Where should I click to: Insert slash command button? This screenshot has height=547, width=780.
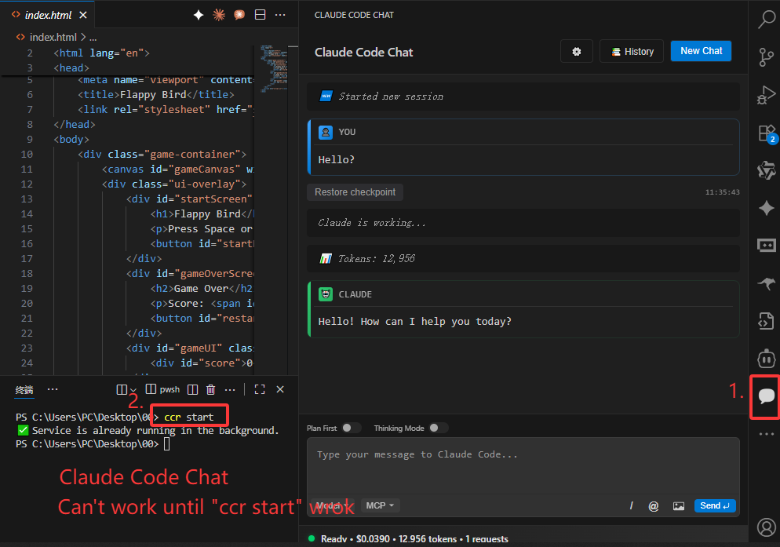631,505
